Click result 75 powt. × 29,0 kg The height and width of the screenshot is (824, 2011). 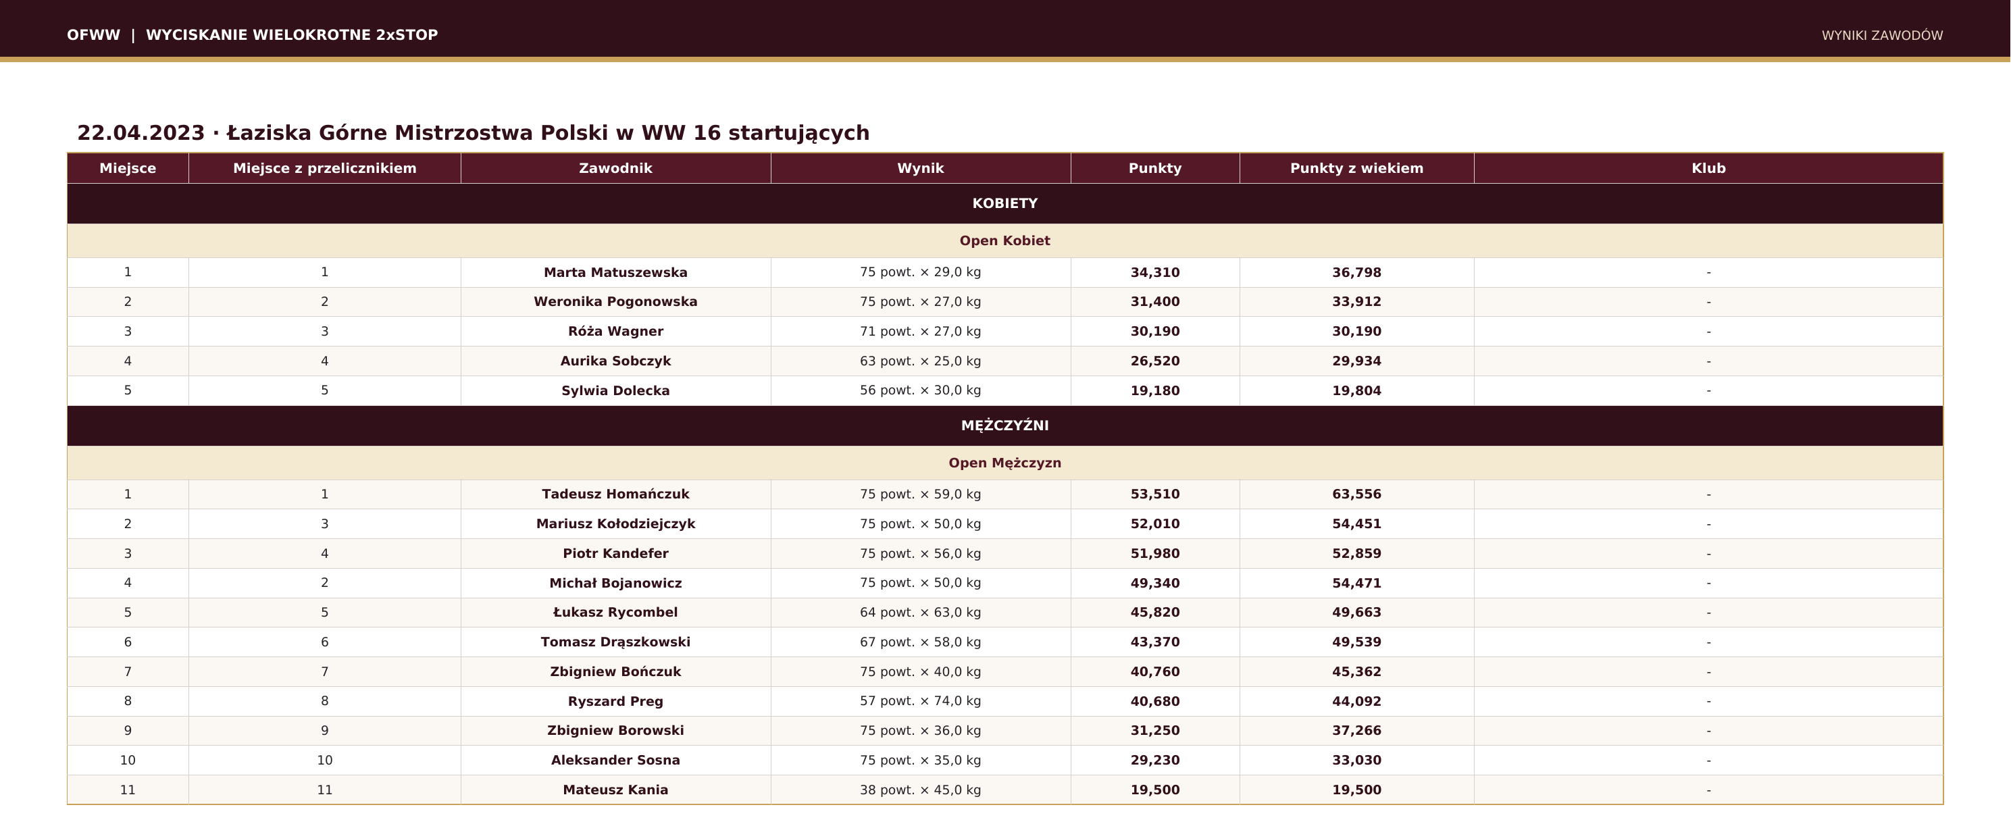click(921, 272)
